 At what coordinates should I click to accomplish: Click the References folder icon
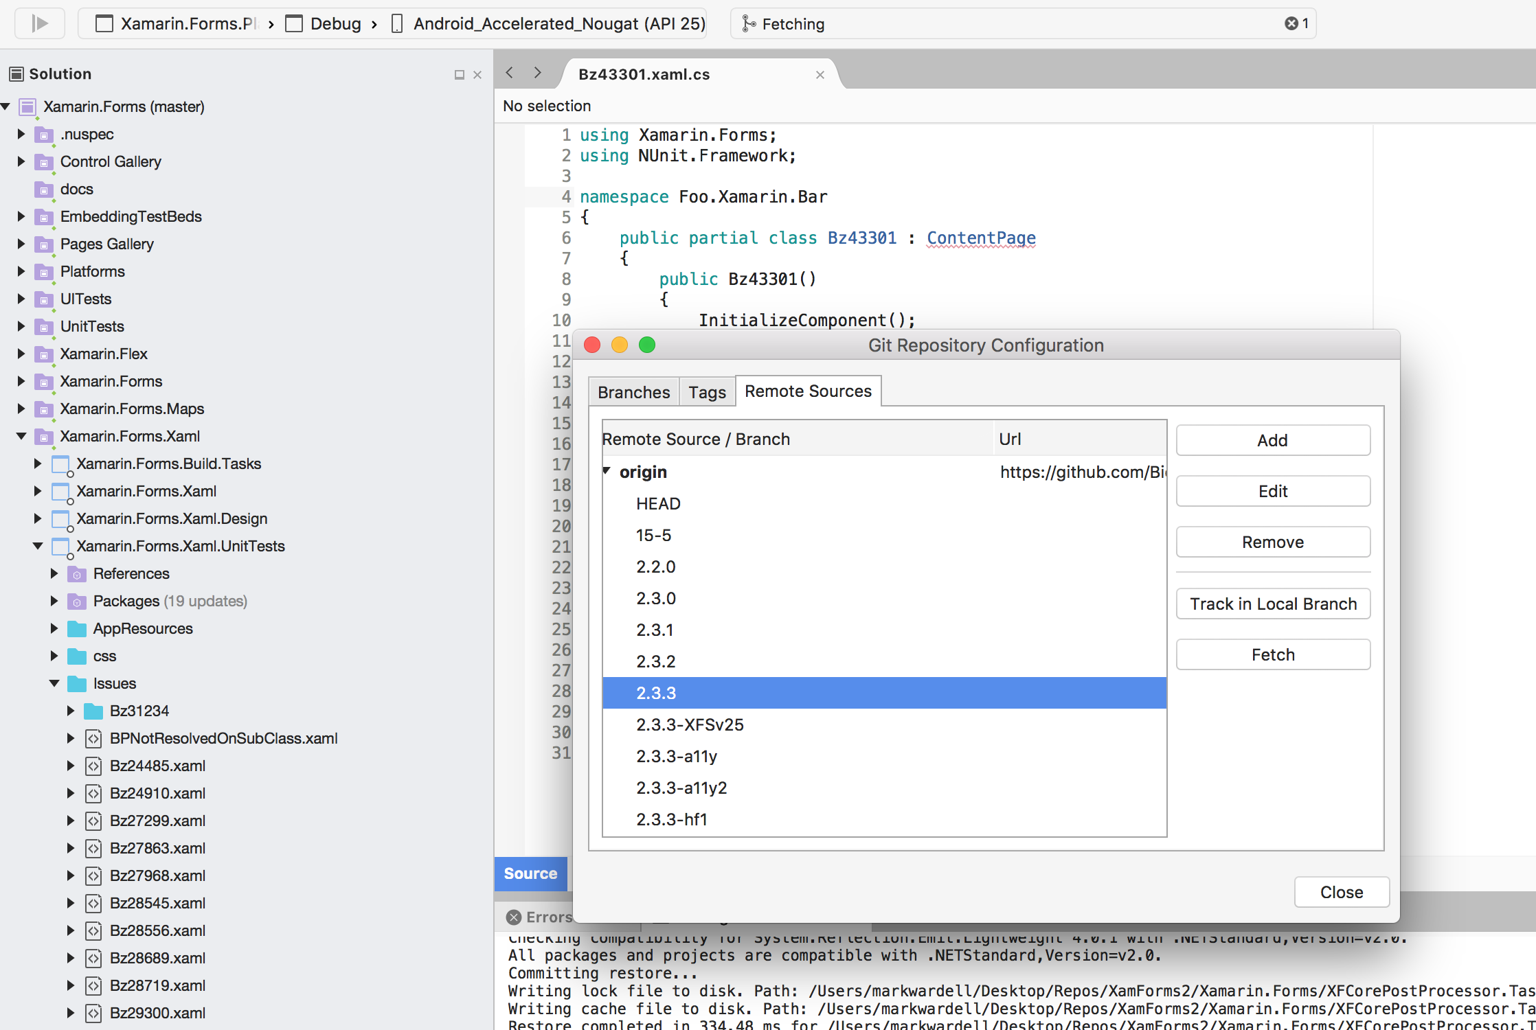[77, 574]
